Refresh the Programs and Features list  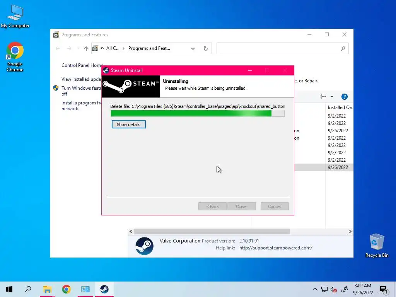[x=206, y=48]
